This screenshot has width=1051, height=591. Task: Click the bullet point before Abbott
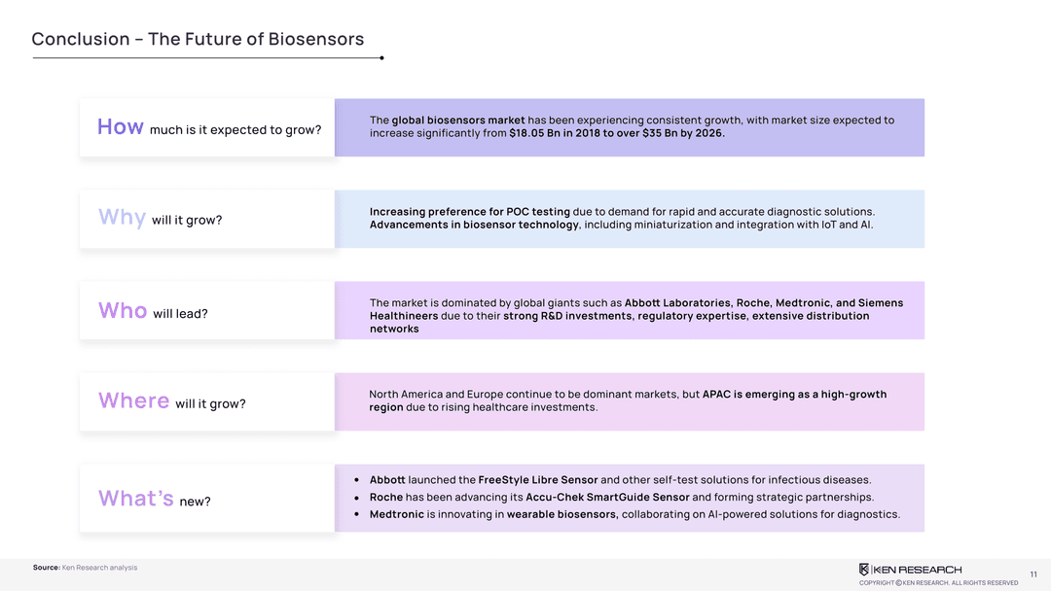pos(358,480)
